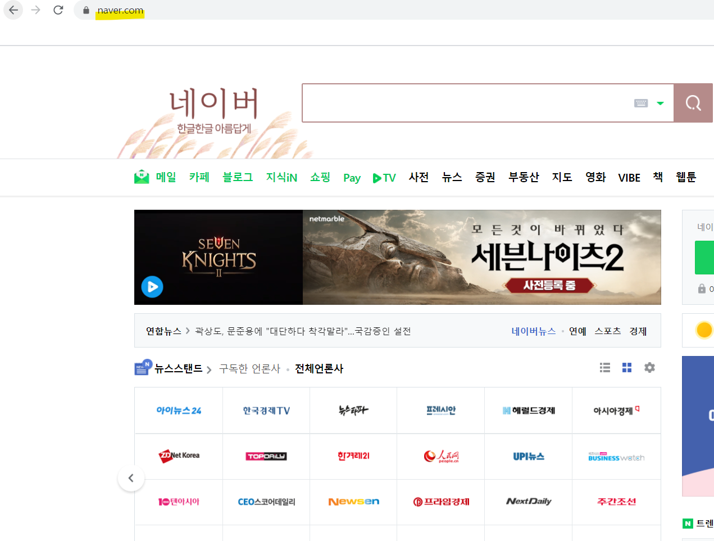
Task: Open TopDaily press logo
Action: click(x=266, y=456)
